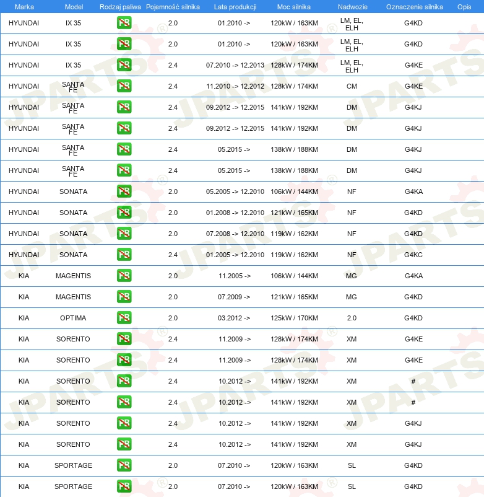
Task: Click 128kW / 174KM in the Santa Fe row
Action: coord(295,86)
